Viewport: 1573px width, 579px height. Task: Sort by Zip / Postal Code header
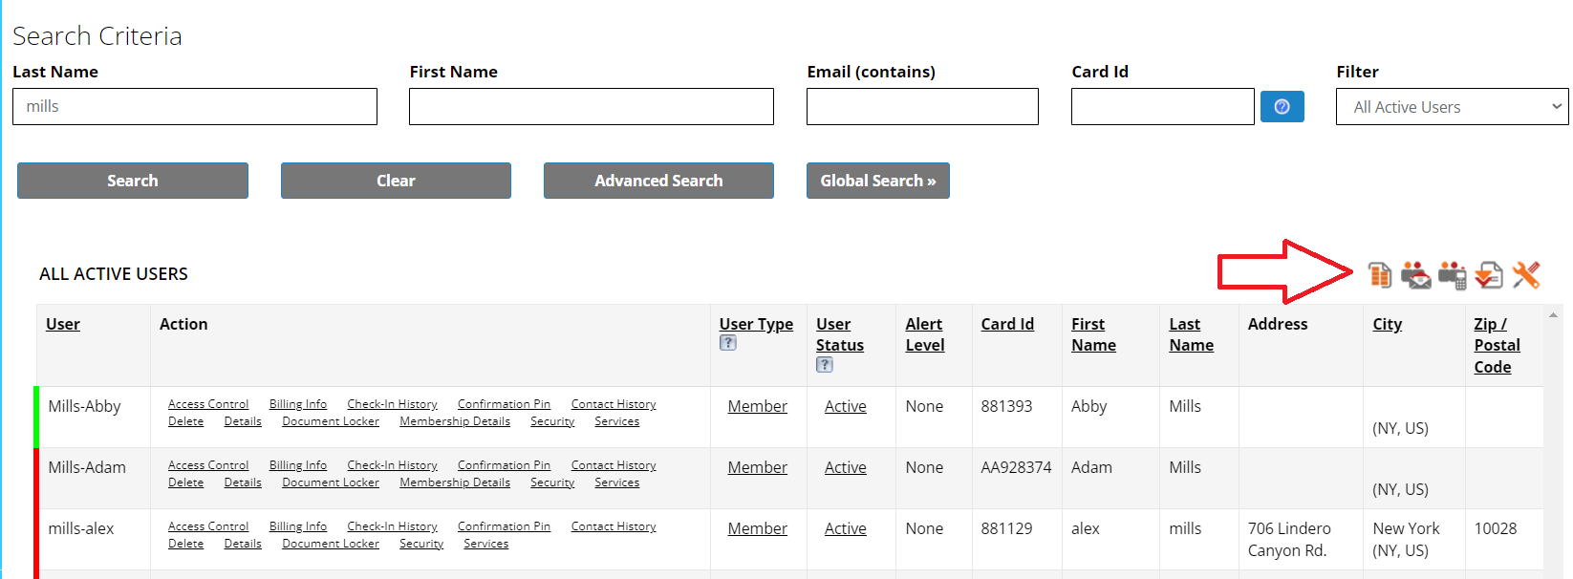[x=1497, y=345]
